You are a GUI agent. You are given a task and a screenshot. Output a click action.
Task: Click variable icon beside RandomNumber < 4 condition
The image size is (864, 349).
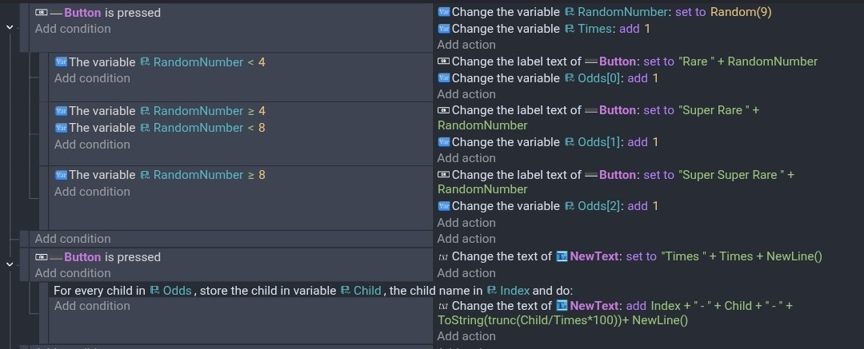(61, 62)
